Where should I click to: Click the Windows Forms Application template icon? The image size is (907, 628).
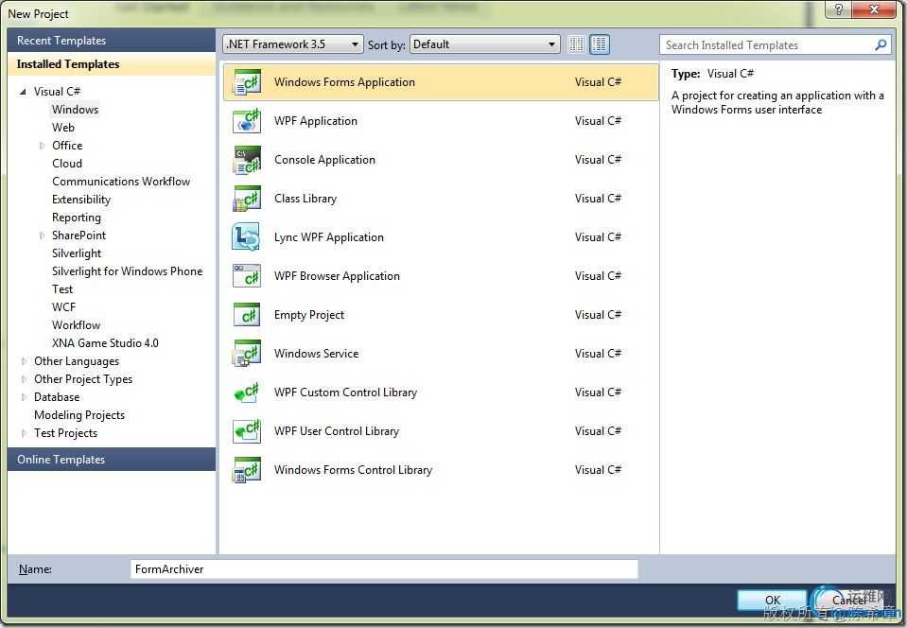(x=247, y=82)
